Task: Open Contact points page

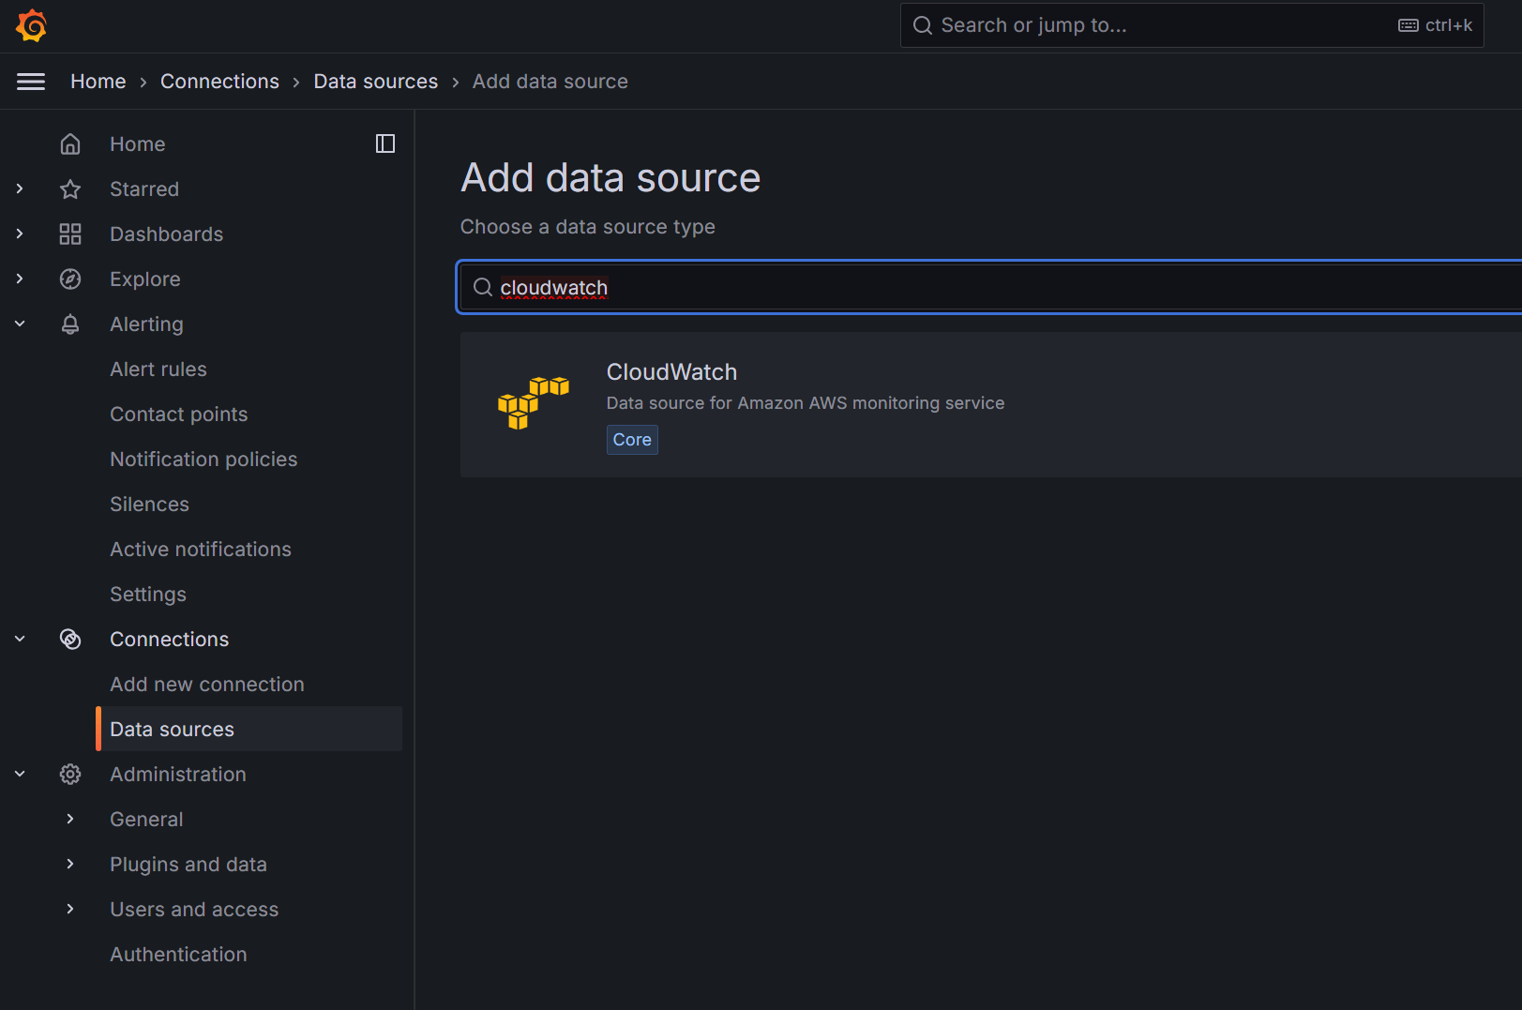Action: (179, 414)
